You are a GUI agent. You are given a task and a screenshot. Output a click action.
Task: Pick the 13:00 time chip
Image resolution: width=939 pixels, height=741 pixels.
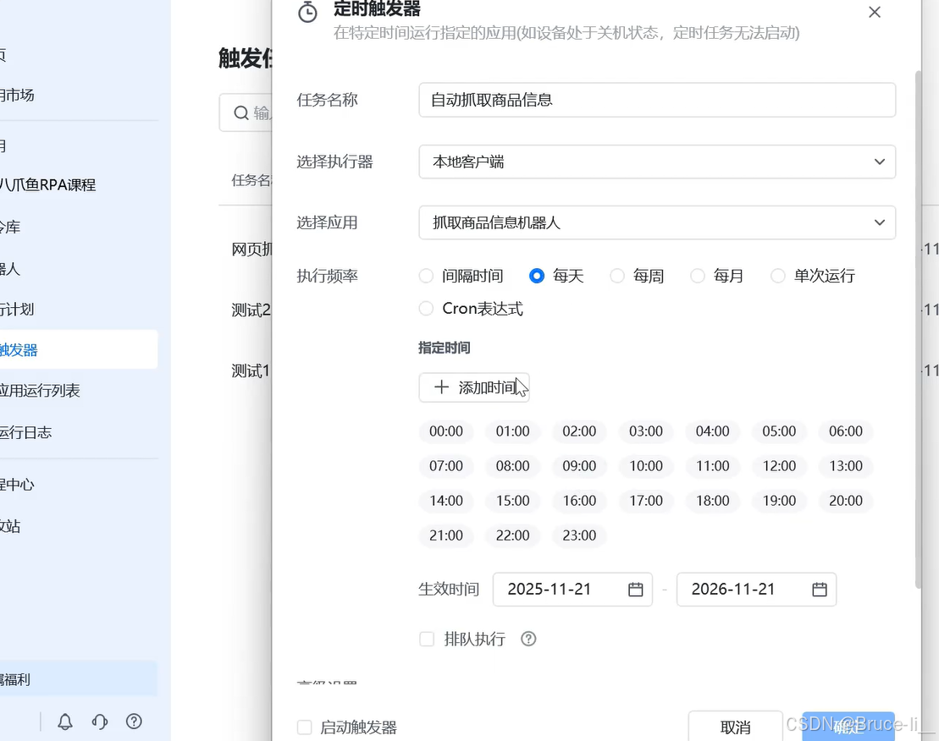[846, 466]
